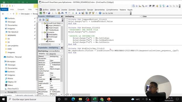The image size is (182, 102).
Task: Open Find with the binoculars icon
Action: pyautogui.click(x=62, y=13)
